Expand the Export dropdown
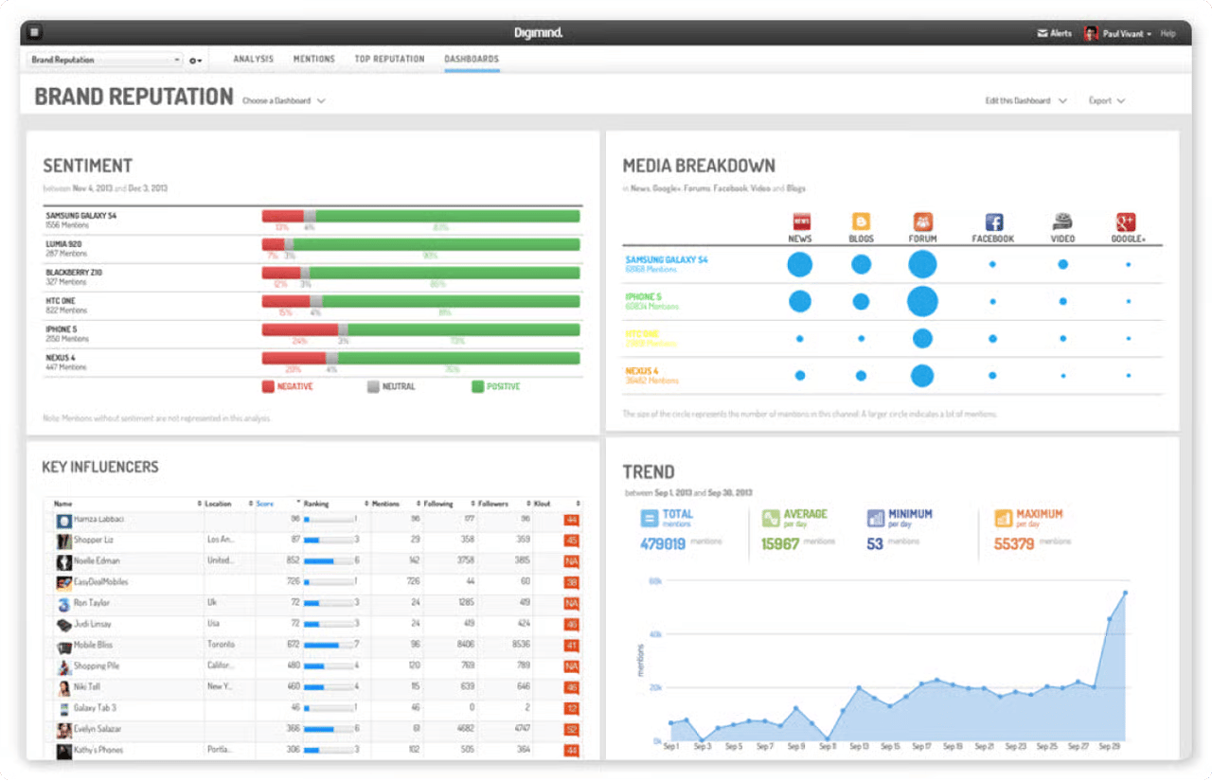This screenshot has height=781, width=1212. [x=1106, y=99]
